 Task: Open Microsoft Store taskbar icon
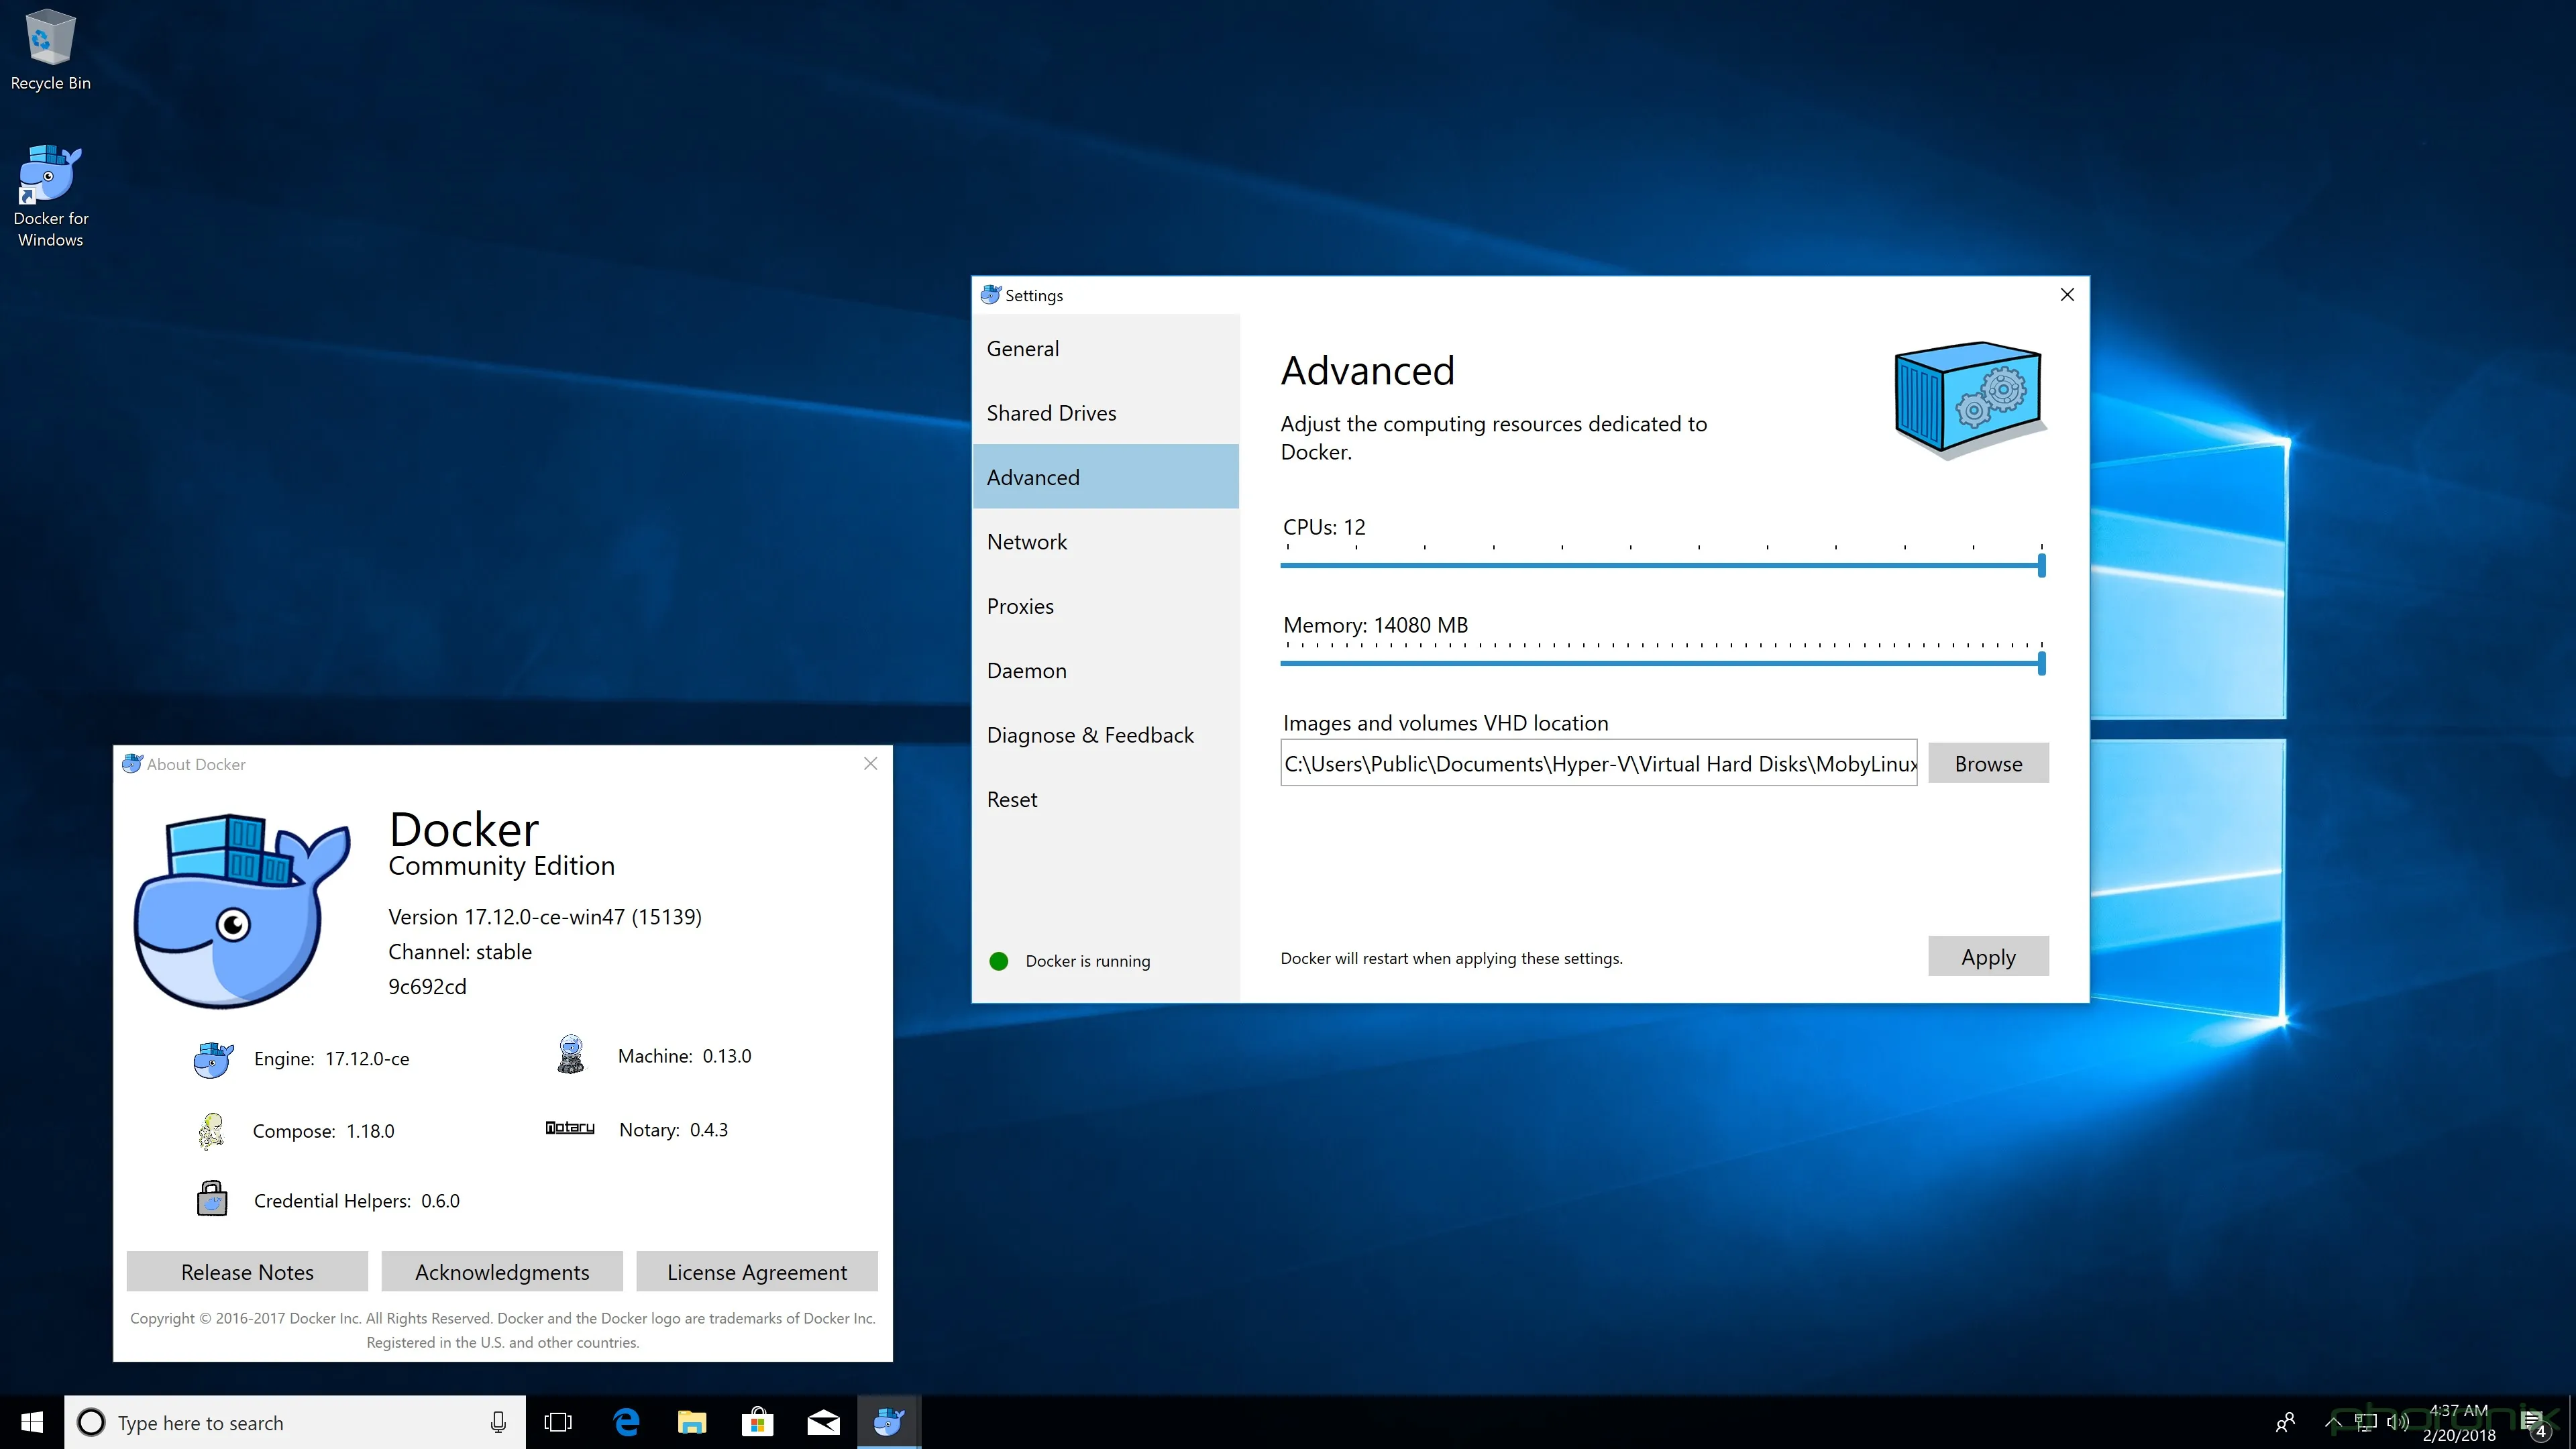click(758, 1422)
